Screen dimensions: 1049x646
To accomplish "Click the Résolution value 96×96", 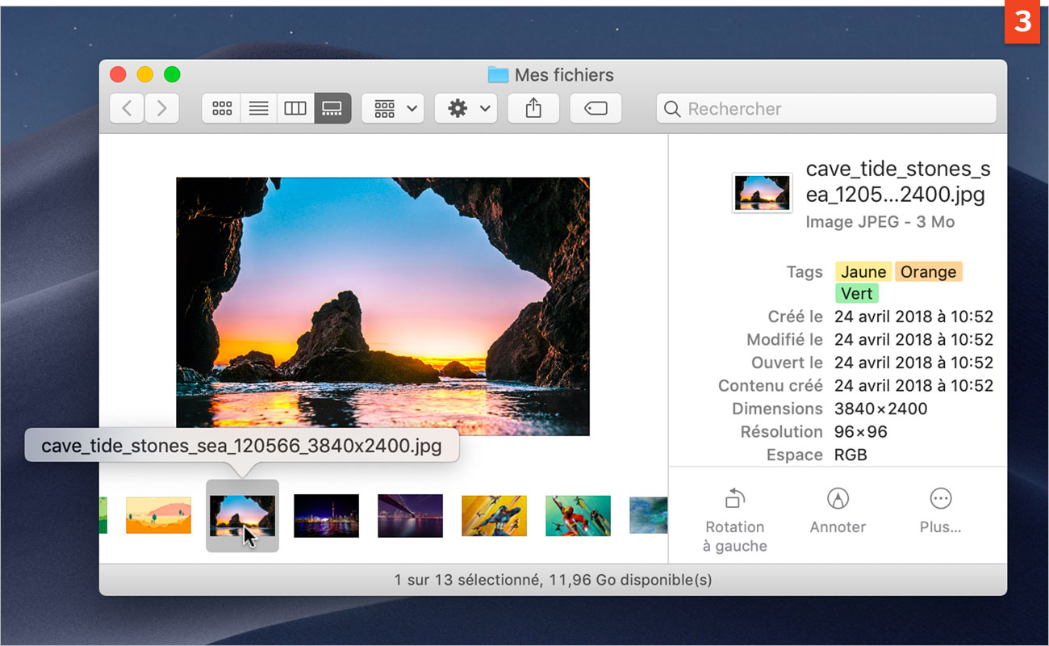I will 860,432.
